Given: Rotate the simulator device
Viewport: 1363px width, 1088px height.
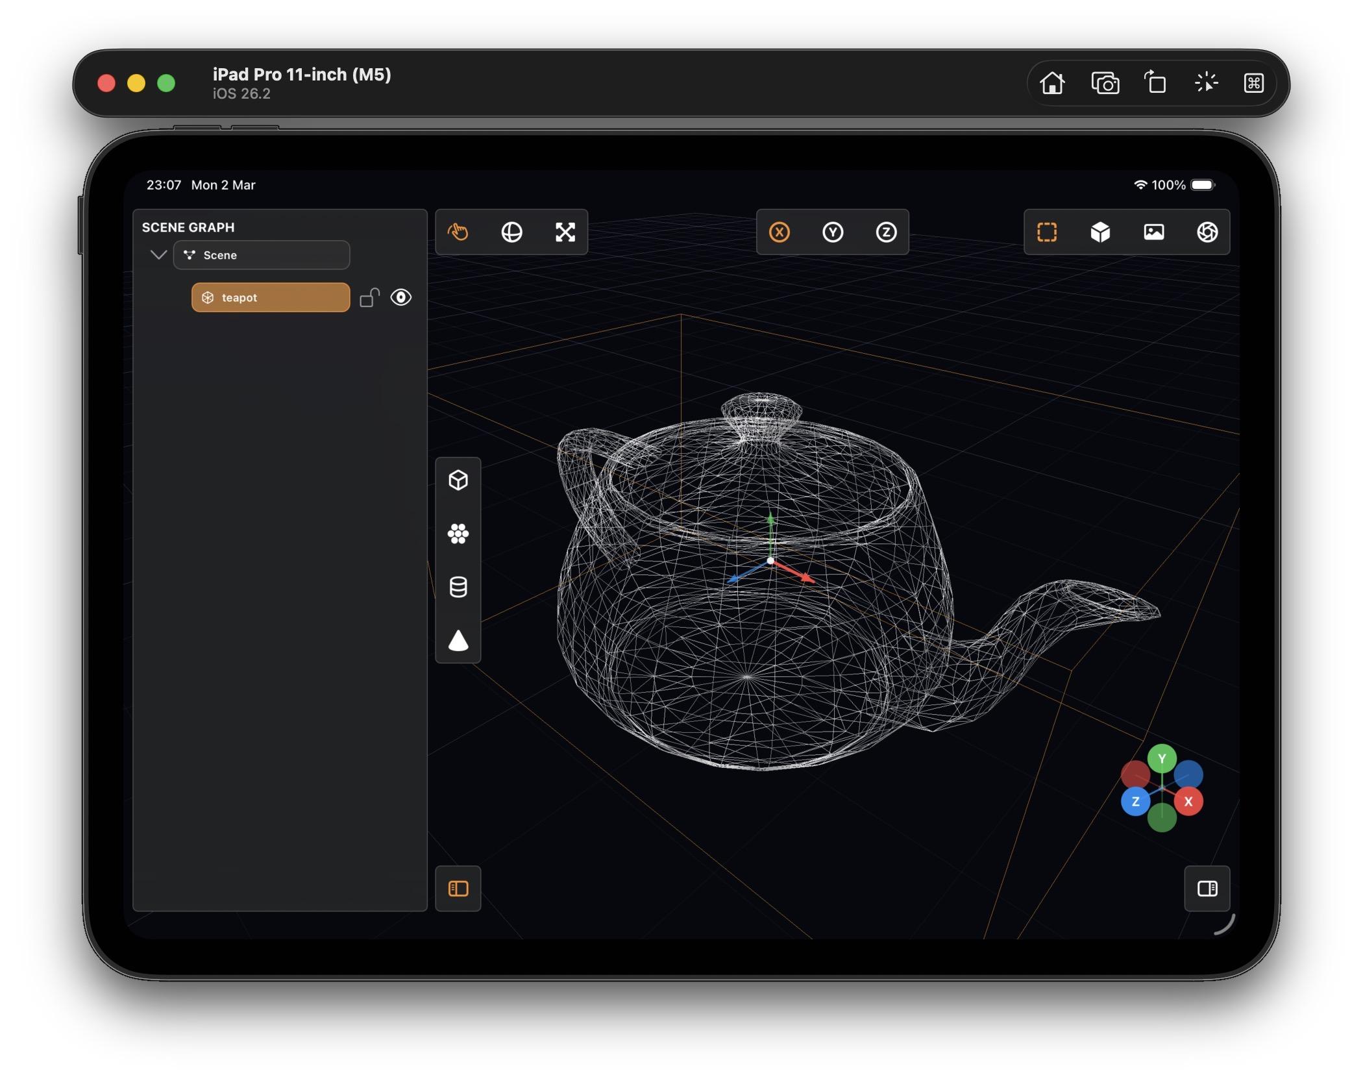Looking at the screenshot, I should coord(1155,82).
